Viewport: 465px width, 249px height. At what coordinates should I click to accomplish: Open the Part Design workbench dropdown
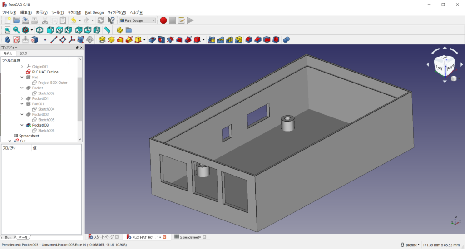pos(137,20)
